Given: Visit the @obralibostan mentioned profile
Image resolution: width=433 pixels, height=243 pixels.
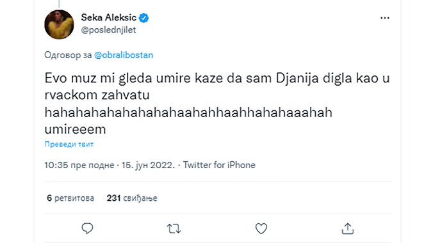Looking at the screenshot, I should [124, 55].
